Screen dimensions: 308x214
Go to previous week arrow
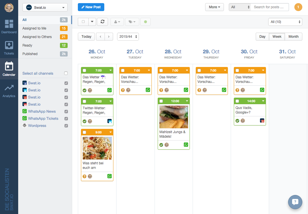pos(100,37)
